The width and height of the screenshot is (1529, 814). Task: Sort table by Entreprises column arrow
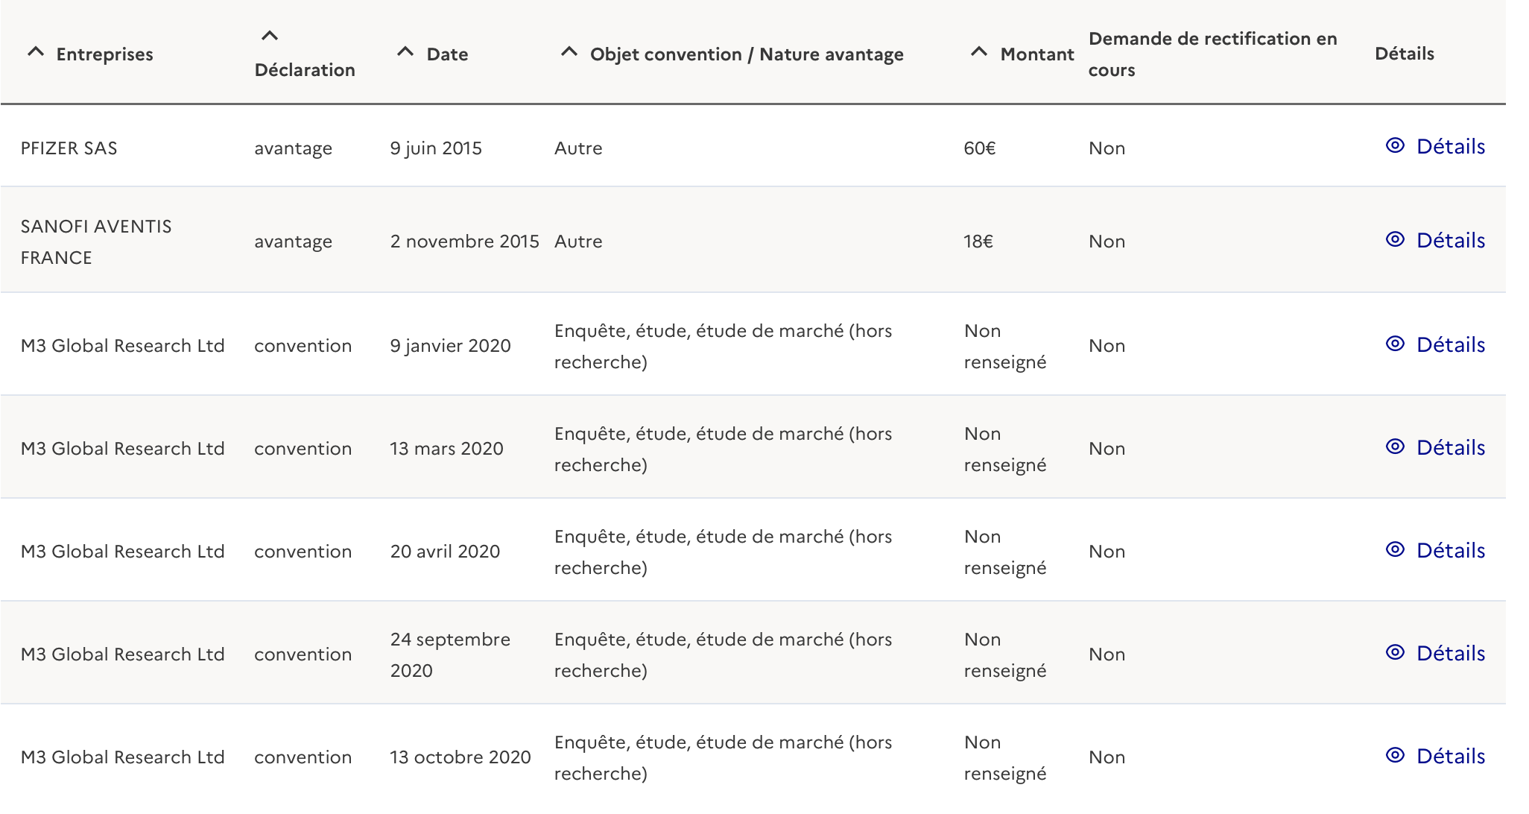[35, 52]
